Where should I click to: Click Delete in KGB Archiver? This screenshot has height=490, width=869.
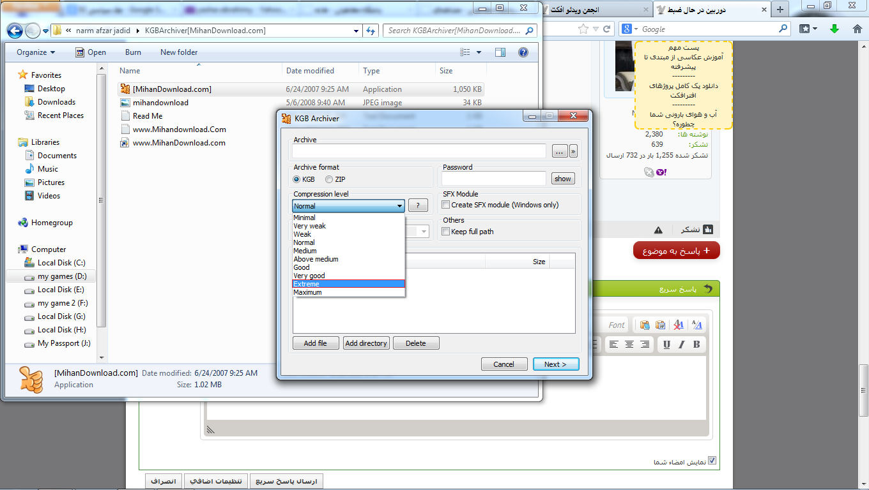[x=416, y=343]
